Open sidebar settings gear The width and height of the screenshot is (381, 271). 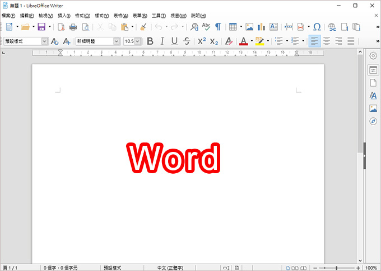[373, 56]
